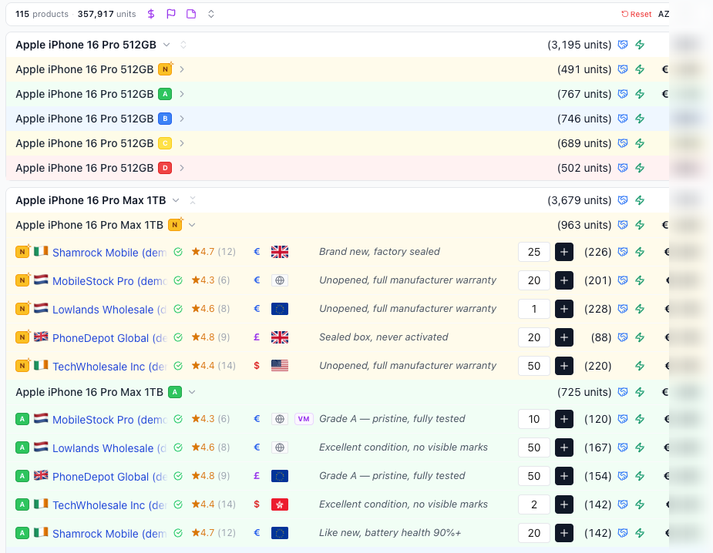Open Shamrock Mobile supplier link in grade N

pos(109,252)
